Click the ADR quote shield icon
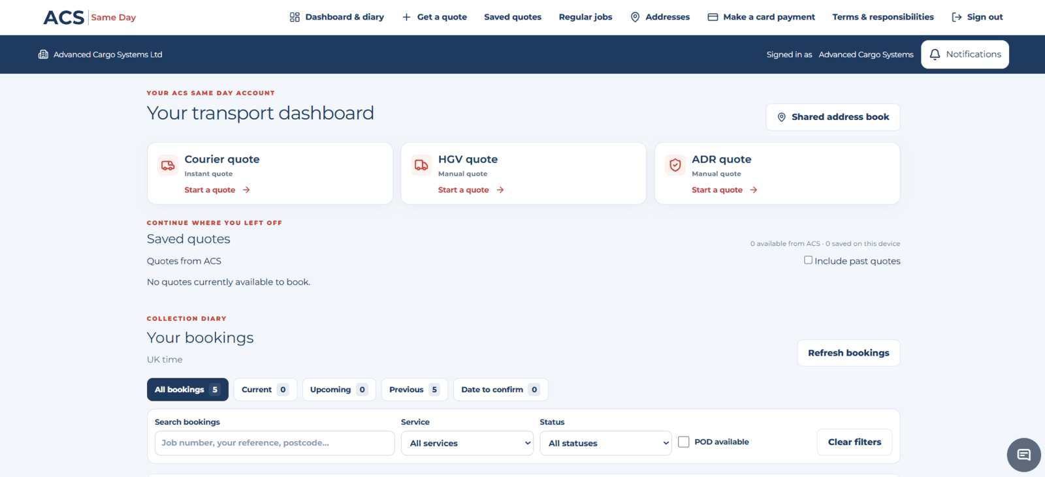This screenshot has width=1045, height=477. 675,165
